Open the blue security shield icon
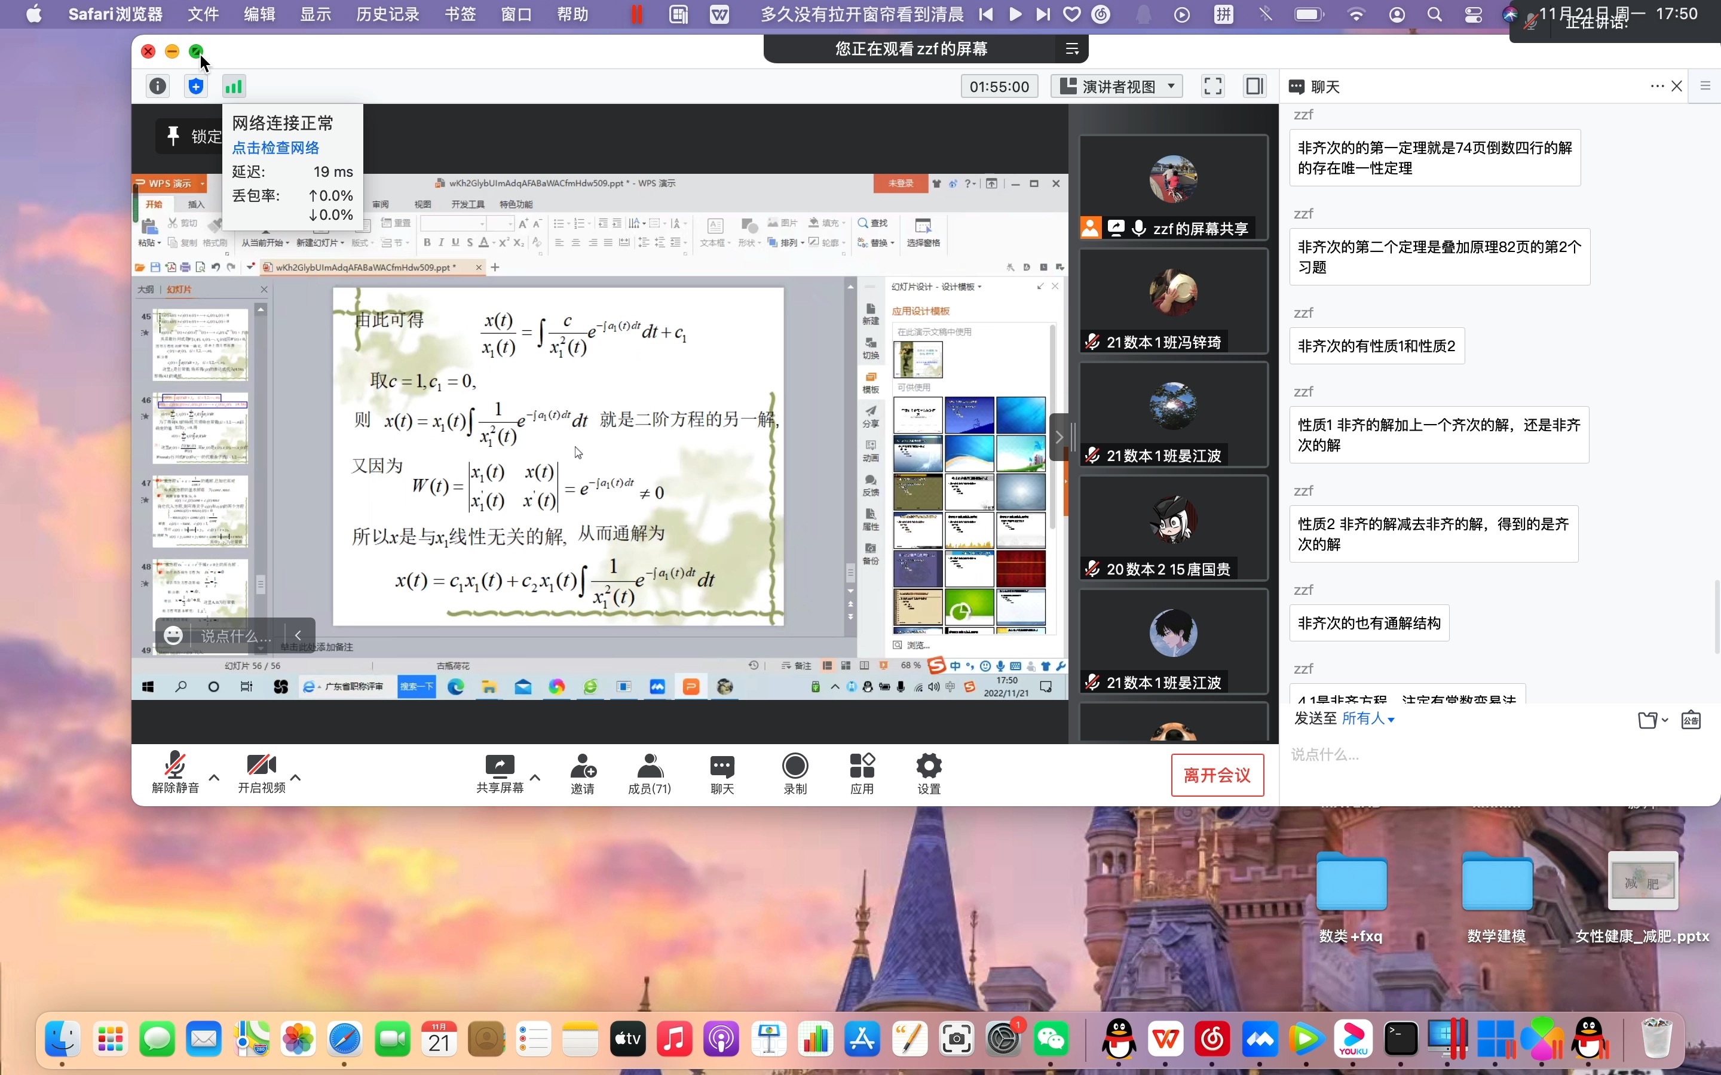1721x1075 pixels. pos(195,86)
